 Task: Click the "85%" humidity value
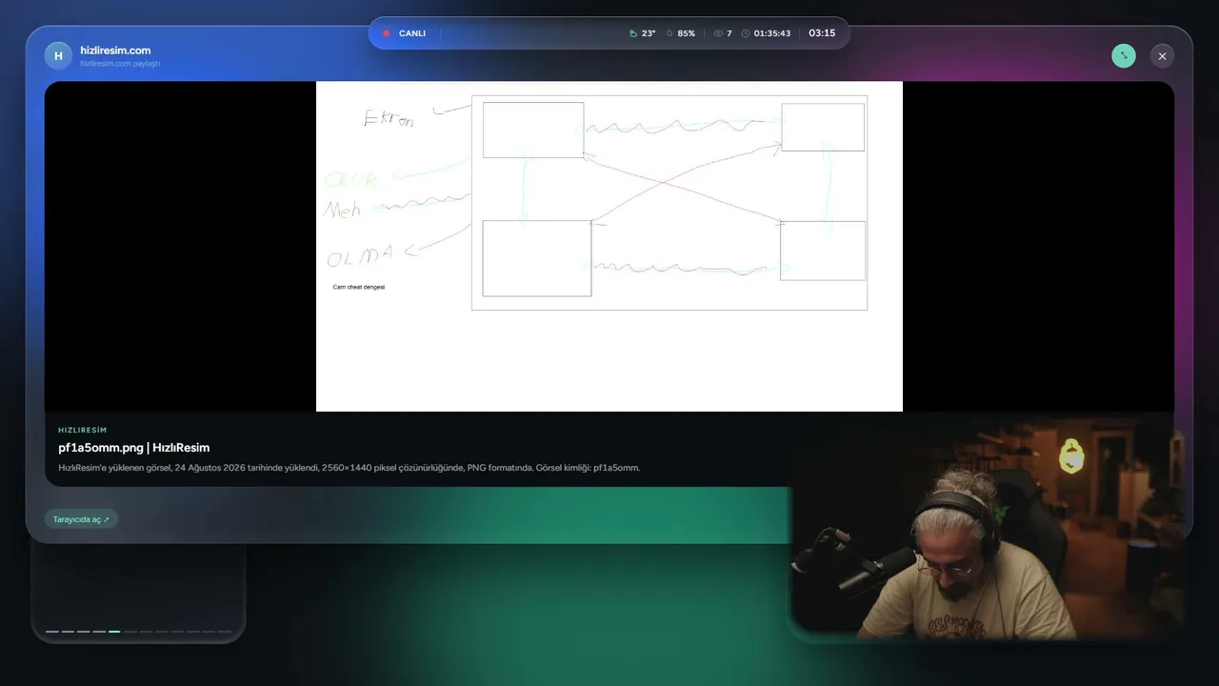(686, 33)
